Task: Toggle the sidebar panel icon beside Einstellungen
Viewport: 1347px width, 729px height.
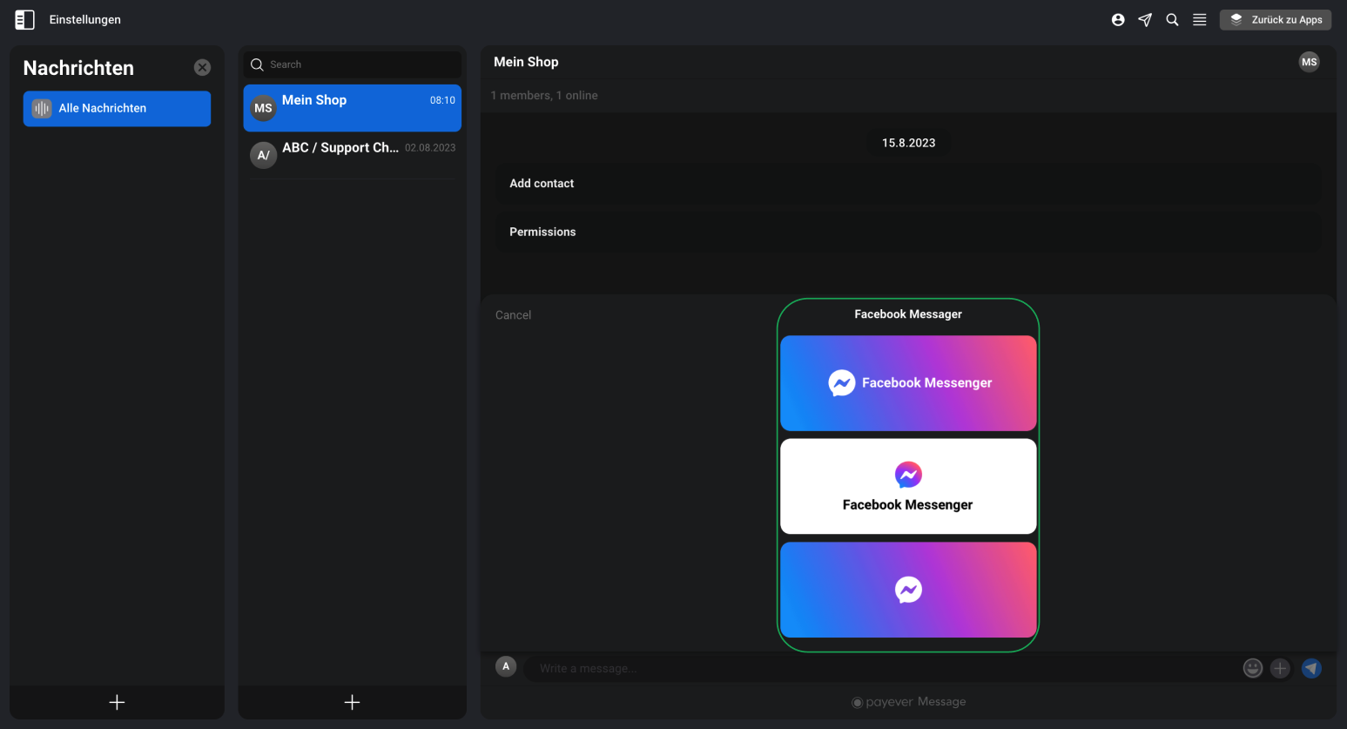Action: point(24,19)
